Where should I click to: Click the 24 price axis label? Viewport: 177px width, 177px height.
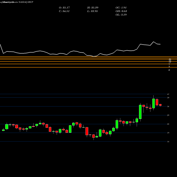168,124
